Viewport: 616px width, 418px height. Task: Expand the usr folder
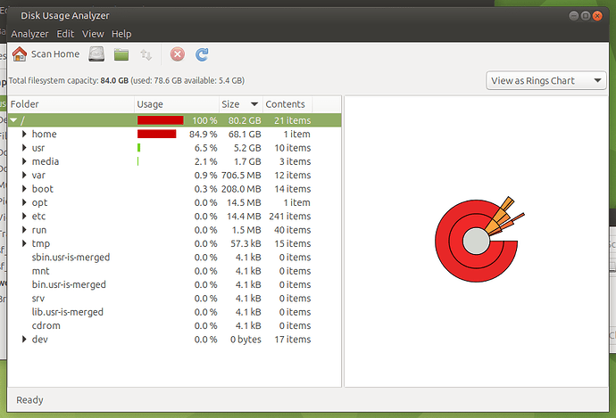pyautogui.click(x=24, y=148)
